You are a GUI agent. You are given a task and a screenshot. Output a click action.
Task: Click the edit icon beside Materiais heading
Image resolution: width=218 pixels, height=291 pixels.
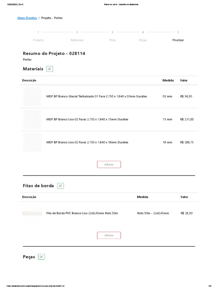coord(50,69)
